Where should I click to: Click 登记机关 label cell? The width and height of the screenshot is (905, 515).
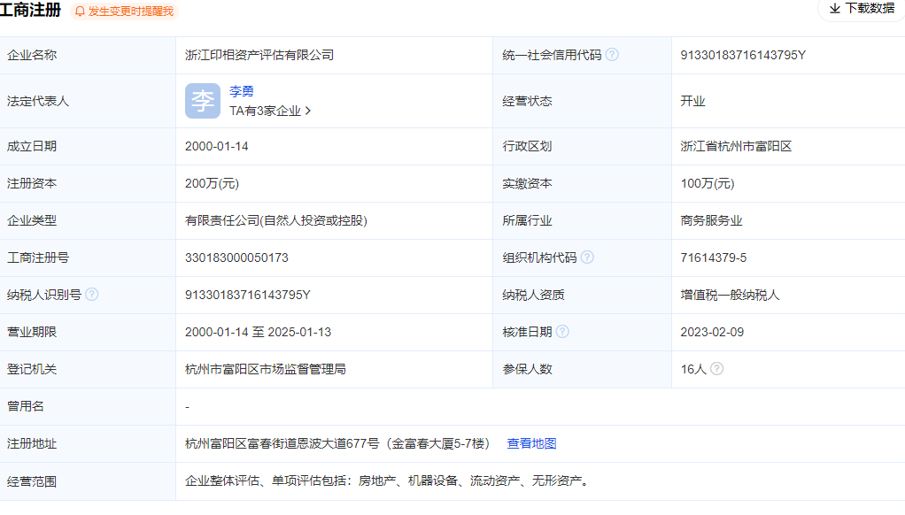88,369
